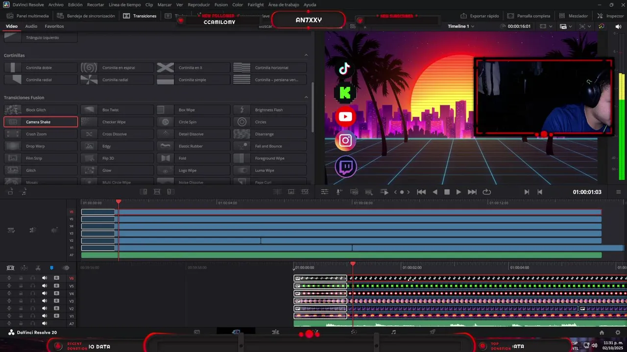The width and height of the screenshot is (627, 352).
Task: Open the project manager home icon
Action: pyautogui.click(x=602, y=332)
